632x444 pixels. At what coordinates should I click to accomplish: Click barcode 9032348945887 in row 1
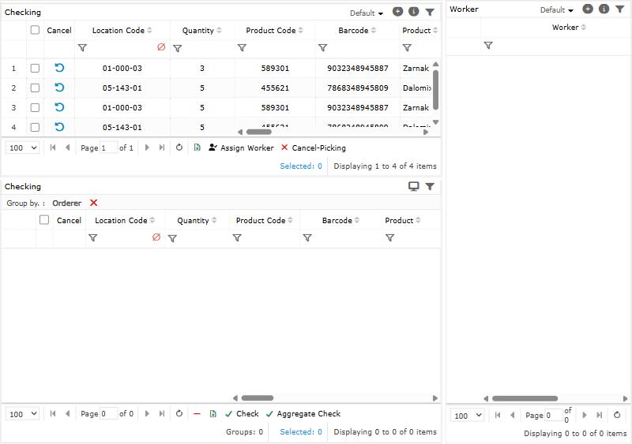click(x=358, y=68)
